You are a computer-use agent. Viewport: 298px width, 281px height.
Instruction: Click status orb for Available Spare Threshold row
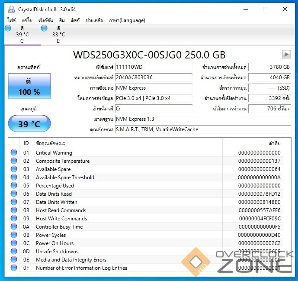(14, 177)
